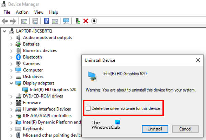Click Scan for hardware changes icon
The image size is (206, 140).
[x=66, y=21]
